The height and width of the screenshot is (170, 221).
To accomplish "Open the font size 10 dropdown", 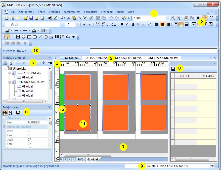I will pyautogui.click(x=77, y=25).
